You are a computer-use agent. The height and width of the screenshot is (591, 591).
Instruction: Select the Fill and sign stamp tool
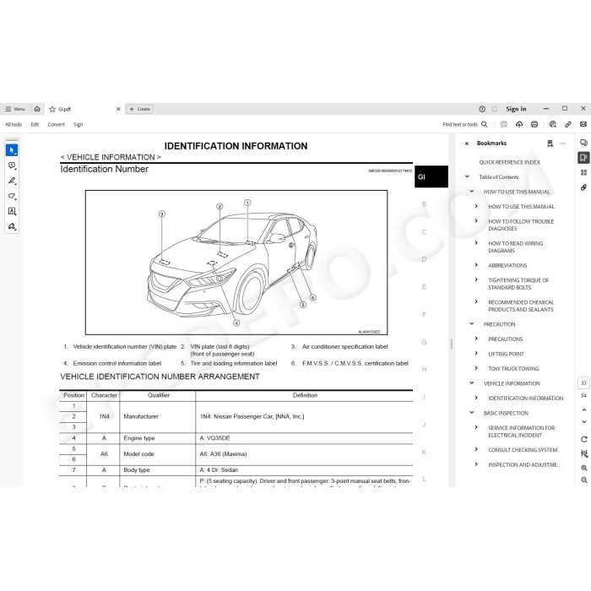coord(12,226)
